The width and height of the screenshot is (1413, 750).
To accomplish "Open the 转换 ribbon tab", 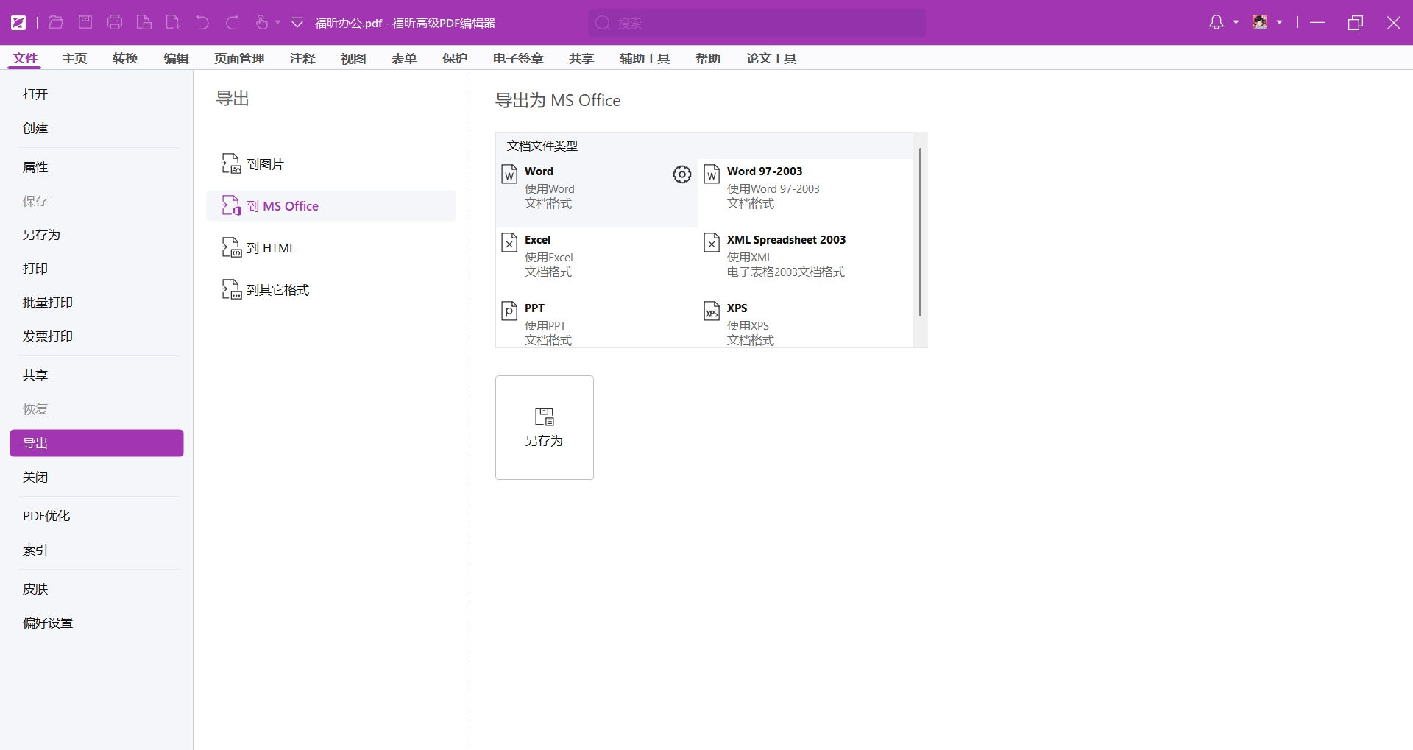I will tap(125, 58).
